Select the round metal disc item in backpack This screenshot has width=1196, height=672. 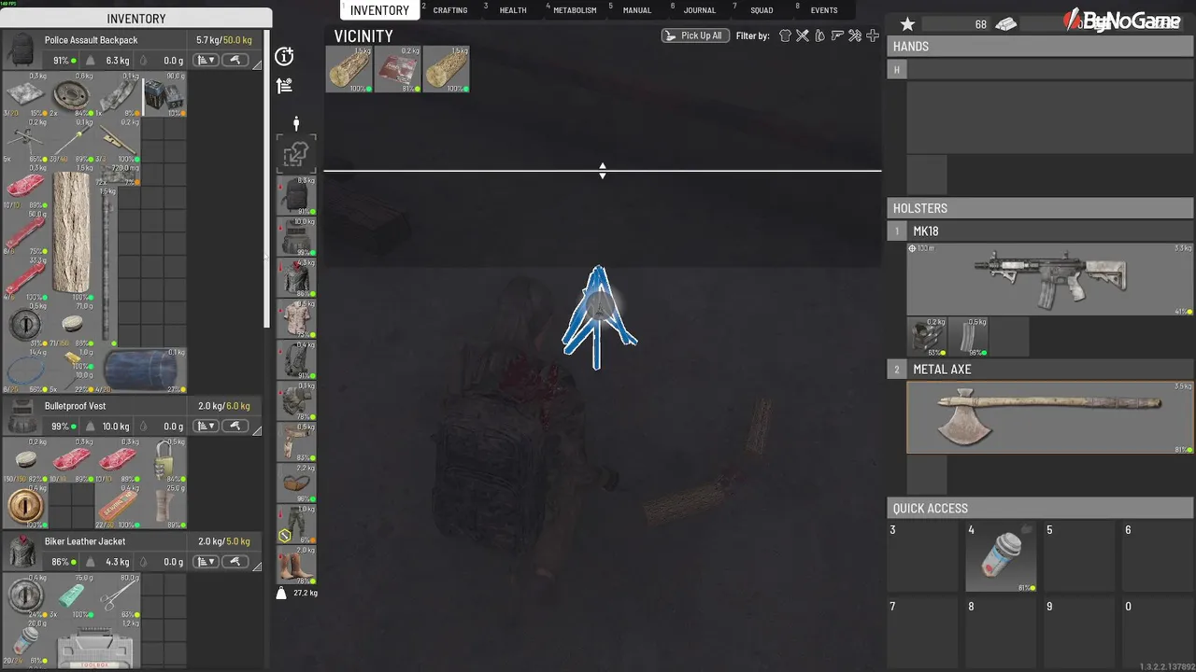point(72,96)
